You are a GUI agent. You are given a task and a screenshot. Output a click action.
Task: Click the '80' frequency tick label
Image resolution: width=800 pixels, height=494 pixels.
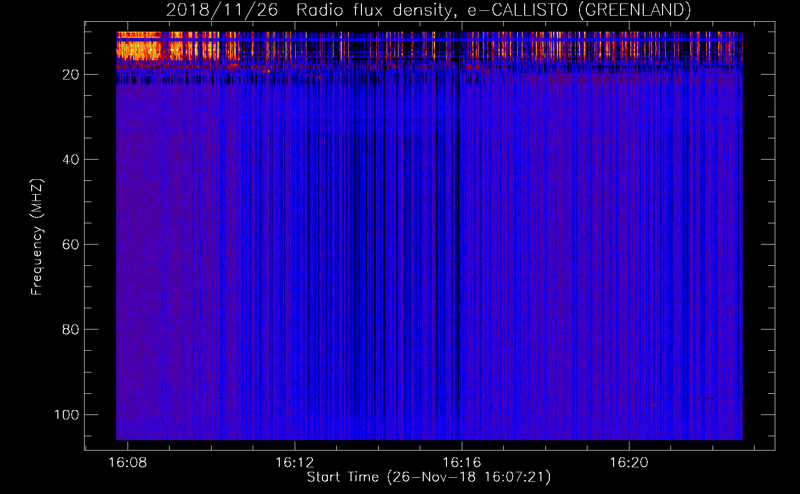click(71, 329)
